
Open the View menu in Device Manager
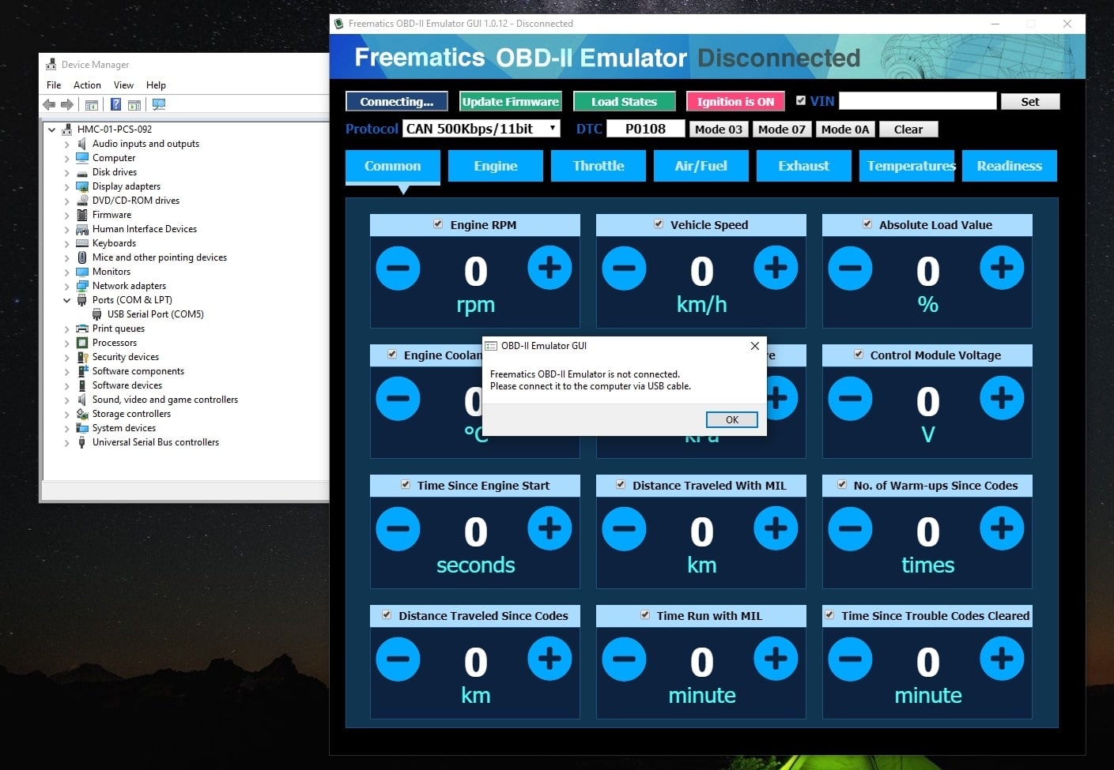[x=123, y=85]
